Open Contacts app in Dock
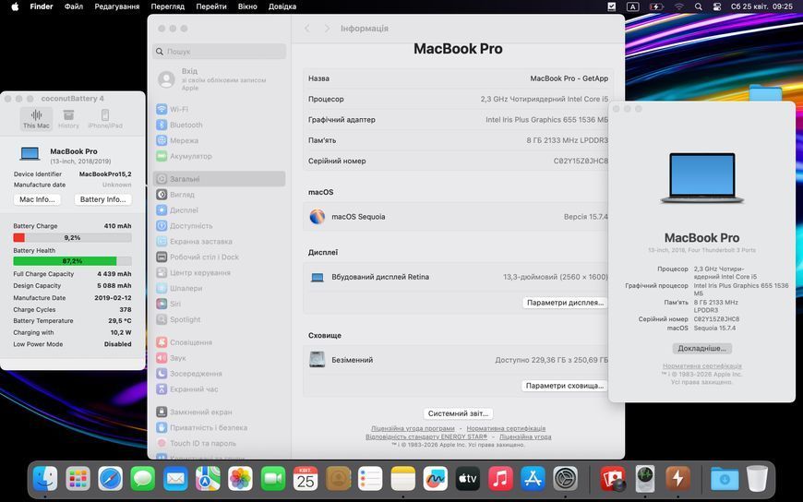Image resolution: width=803 pixels, height=502 pixels. [x=338, y=478]
